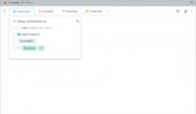This screenshot has width=196, height=114.
Task: Click the green icon in title bar
Action: click(x=9, y=3)
